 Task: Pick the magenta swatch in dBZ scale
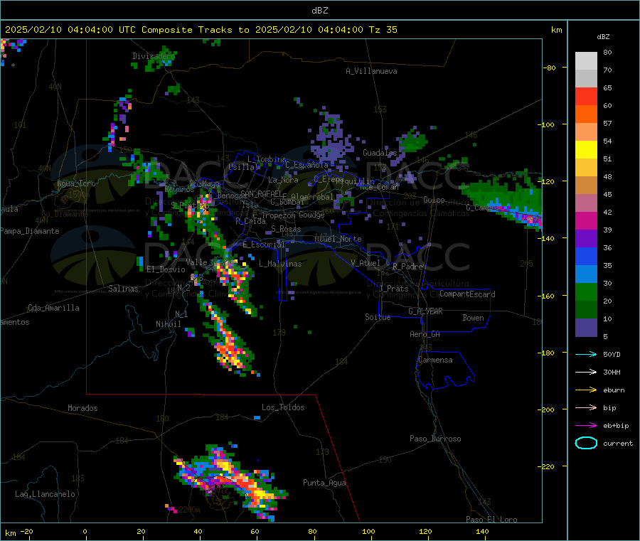point(586,220)
